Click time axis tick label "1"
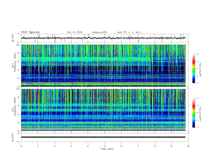 pos(38,146)
